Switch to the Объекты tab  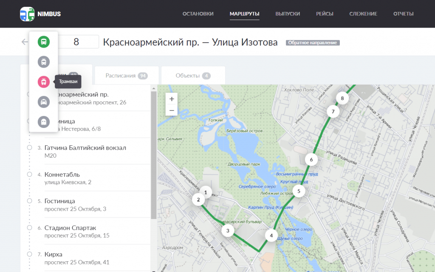point(193,76)
